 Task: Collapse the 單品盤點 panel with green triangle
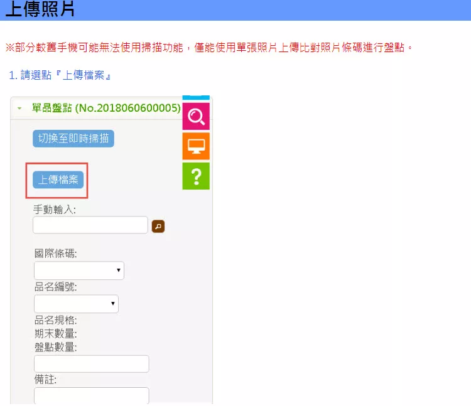[x=19, y=109]
